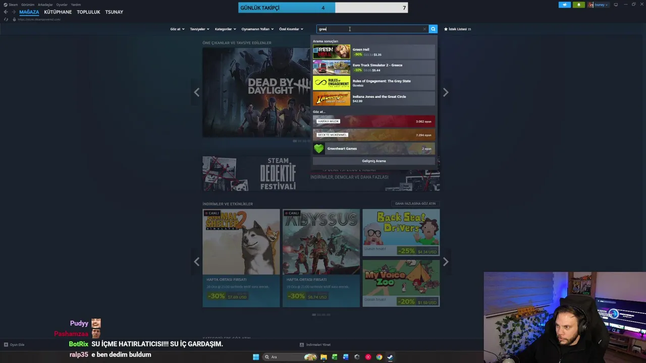Open Greenheart Games developer result
This screenshot has height=363, width=646.
click(373, 149)
